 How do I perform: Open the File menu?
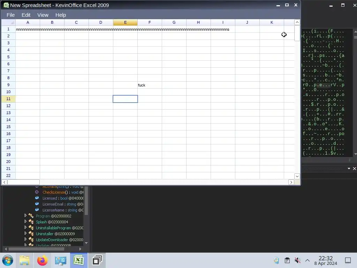point(11,15)
